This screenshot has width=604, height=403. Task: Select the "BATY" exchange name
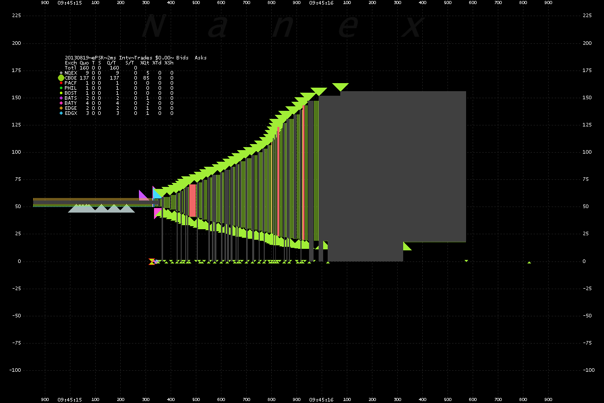(71, 103)
